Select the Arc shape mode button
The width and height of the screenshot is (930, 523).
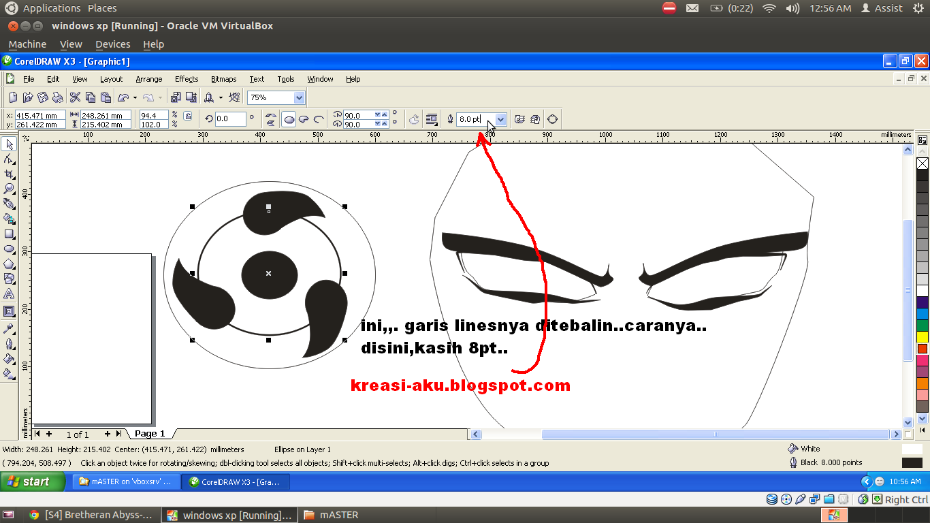[x=318, y=119]
